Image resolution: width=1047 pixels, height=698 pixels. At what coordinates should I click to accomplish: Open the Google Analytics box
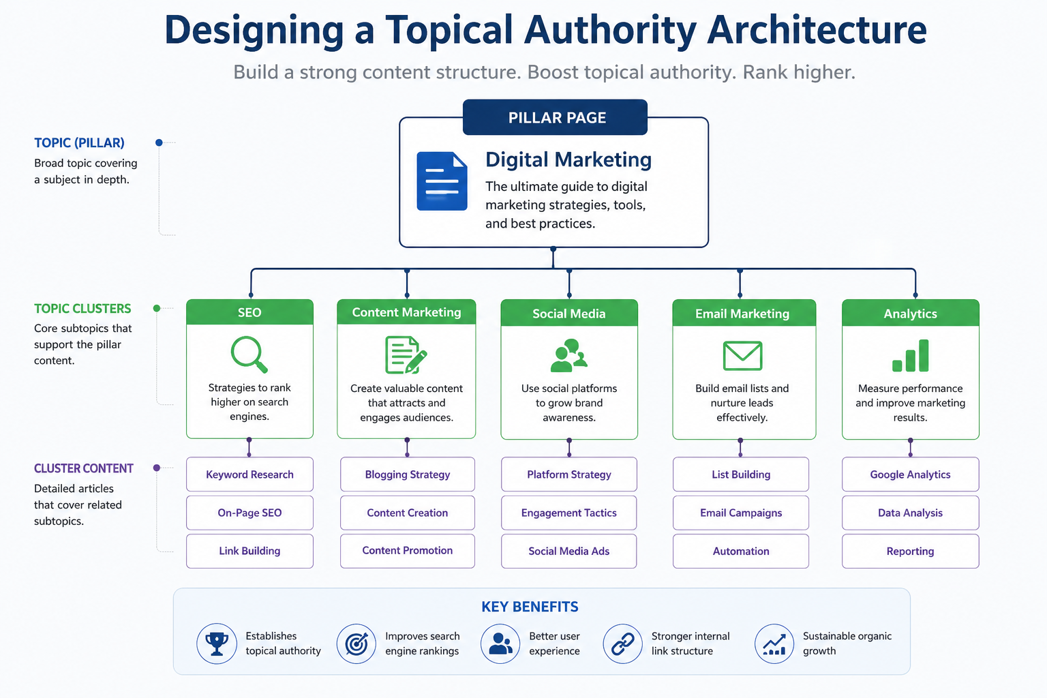[x=911, y=474]
